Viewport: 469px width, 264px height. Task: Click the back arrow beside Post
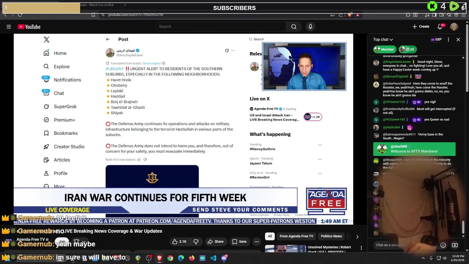pyautogui.click(x=108, y=39)
